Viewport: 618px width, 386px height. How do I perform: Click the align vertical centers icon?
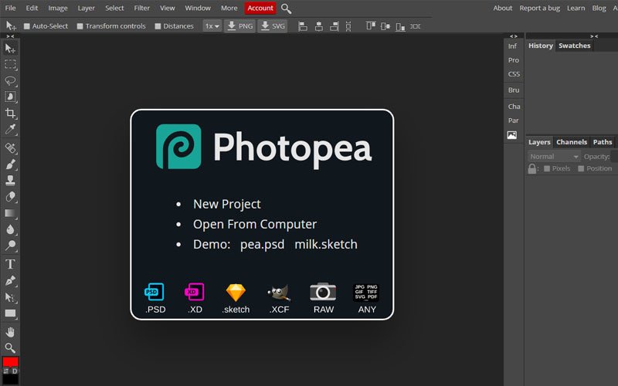pyautogui.click(x=385, y=26)
